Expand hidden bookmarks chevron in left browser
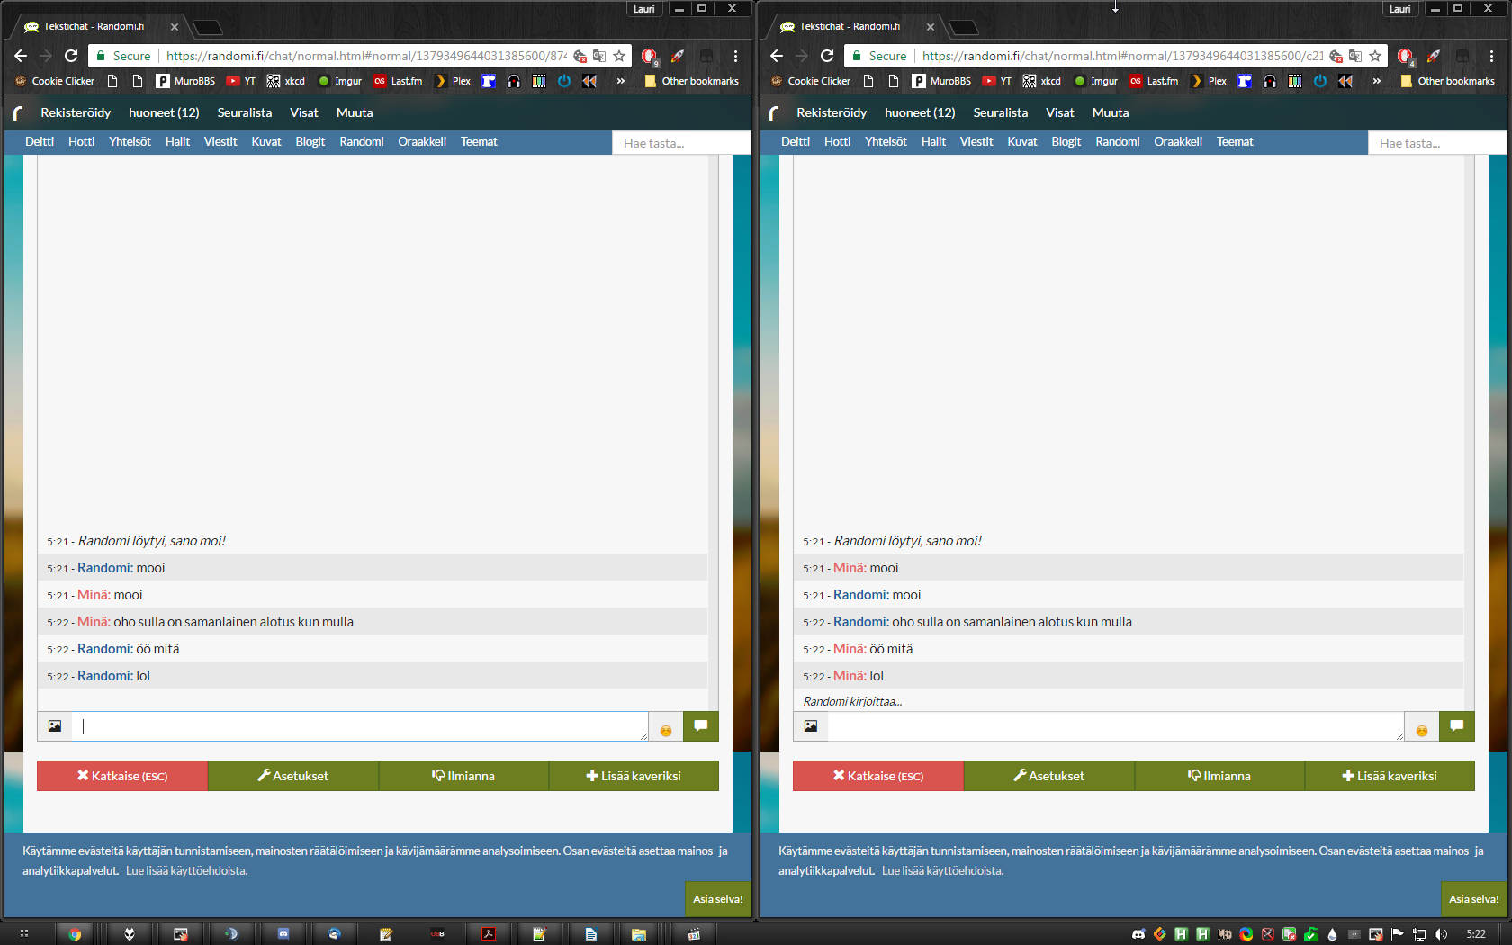Viewport: 1512px width, 945px height. 621,81
